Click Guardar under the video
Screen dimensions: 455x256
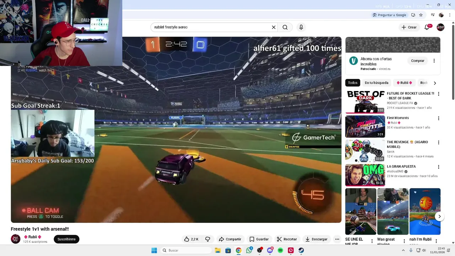tap(259, 239)
